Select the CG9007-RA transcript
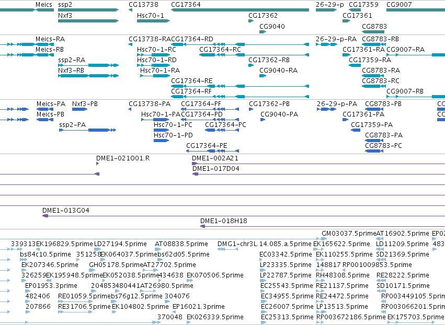 tap(416, 55)
